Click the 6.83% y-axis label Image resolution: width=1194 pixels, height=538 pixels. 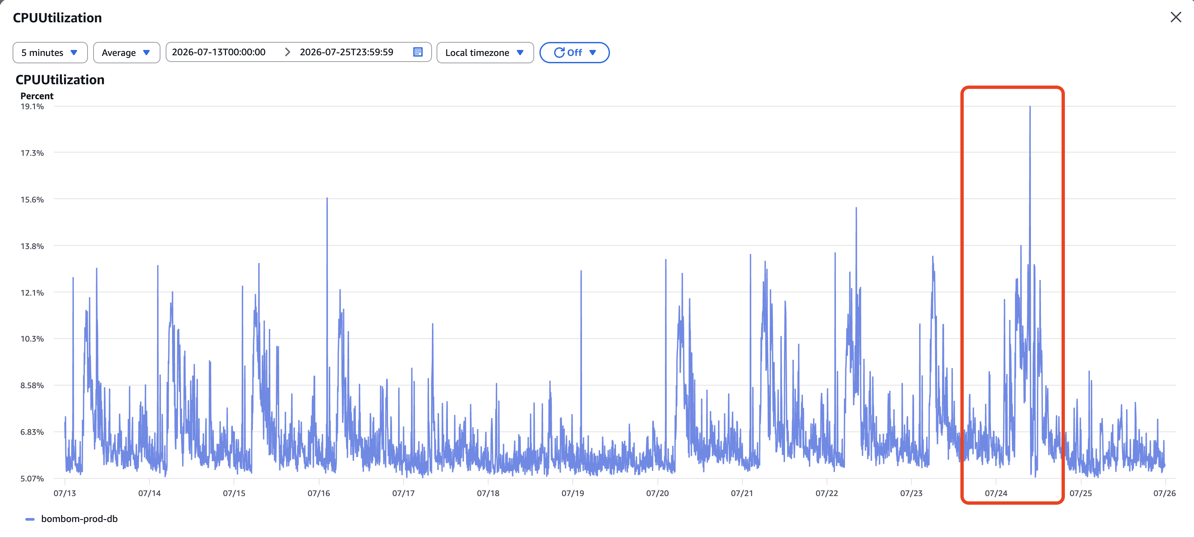pyautogui.click(x=32, y=432)
